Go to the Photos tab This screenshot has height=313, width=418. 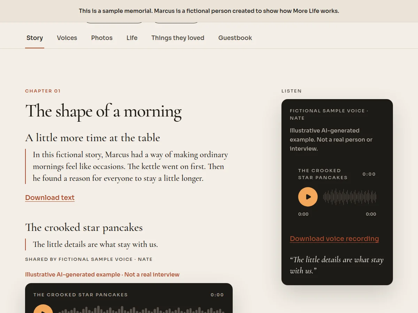[x=102, y=38]
